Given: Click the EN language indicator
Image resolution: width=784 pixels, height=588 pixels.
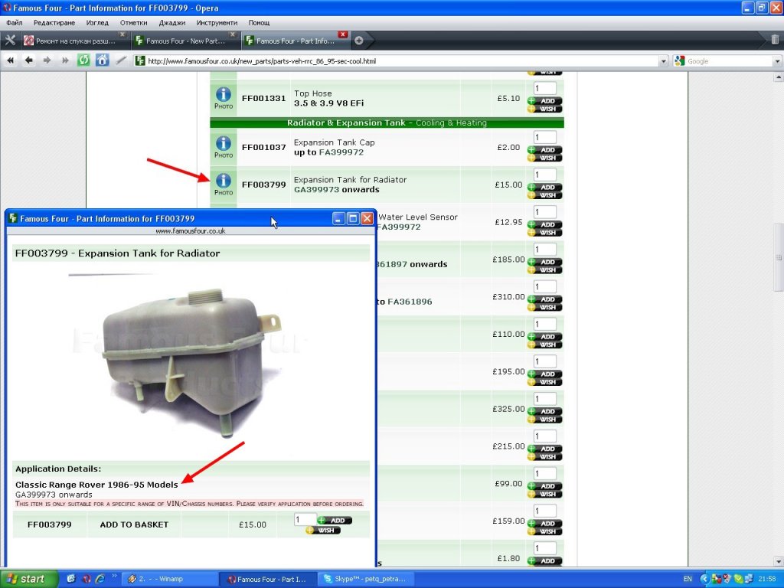Looking at the screenshot, I should pyautogui.click(x=688, y=579).
